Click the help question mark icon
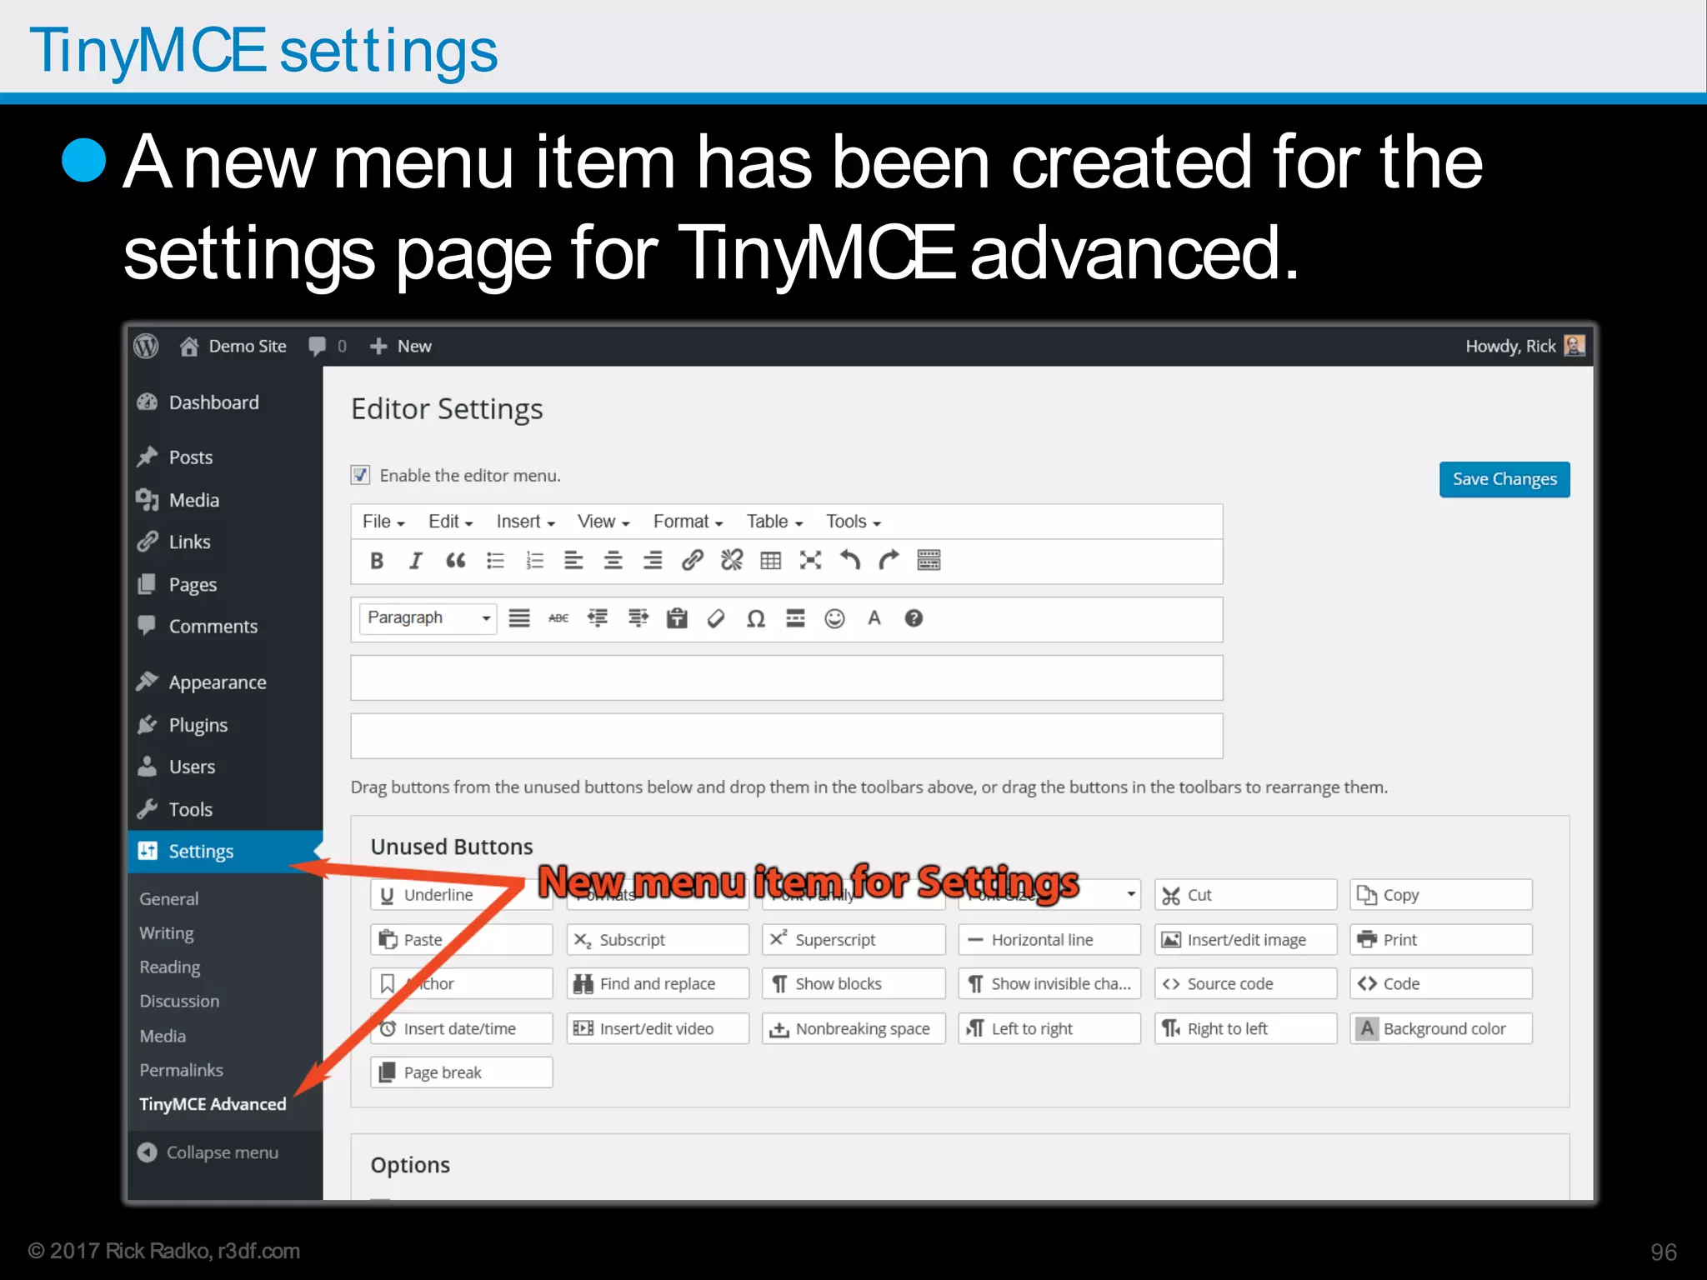The width and height of the screenshot is (1707, 1280). pos(914,618)
